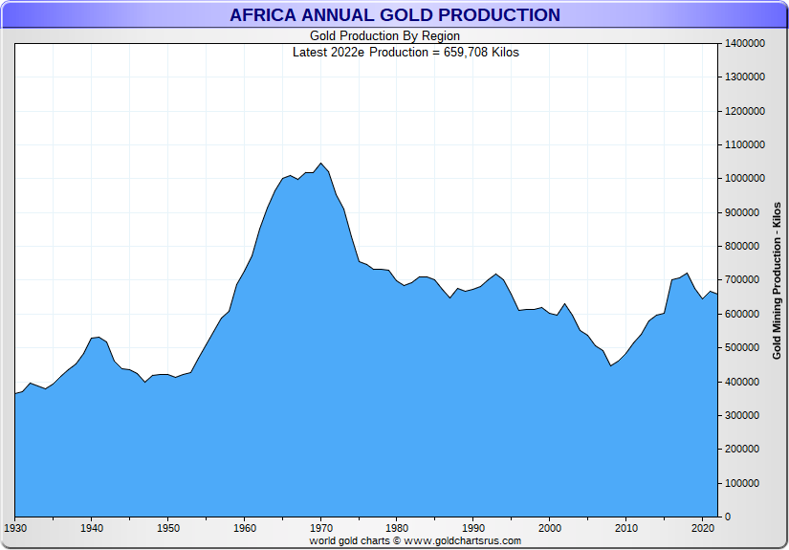Image resolution: width=789 pixels, height=550 pixels.
Task: Click the Gold Production By Region subtitle
Action: 384,35
